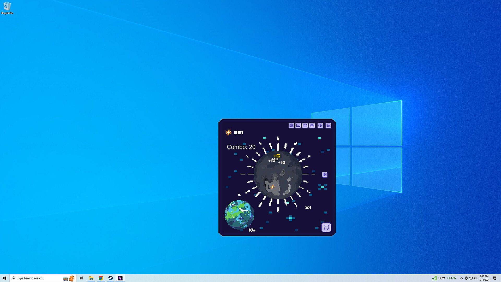Viewport: 501px width, 282px height.
Task: Open the gear settings icon in game
Action: [312, 125]
